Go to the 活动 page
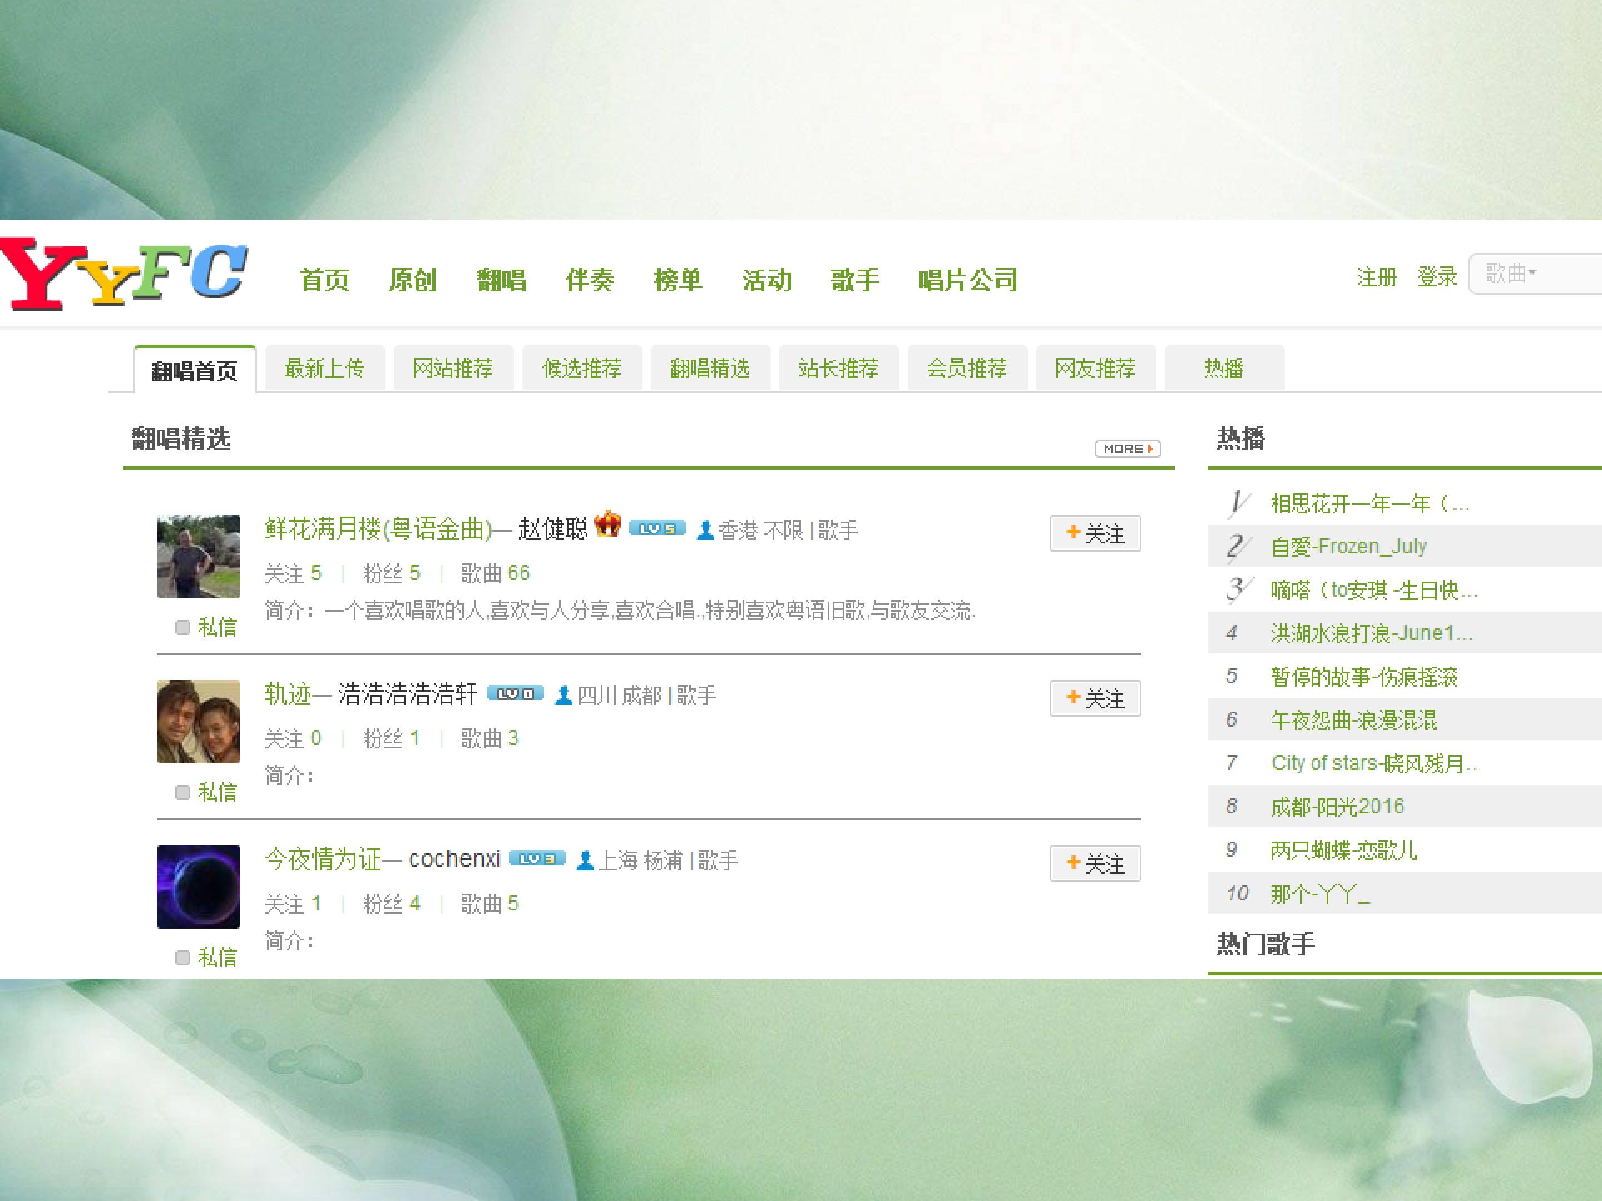The width and height of the screenshot is (1602, 1201). [767, 280]
